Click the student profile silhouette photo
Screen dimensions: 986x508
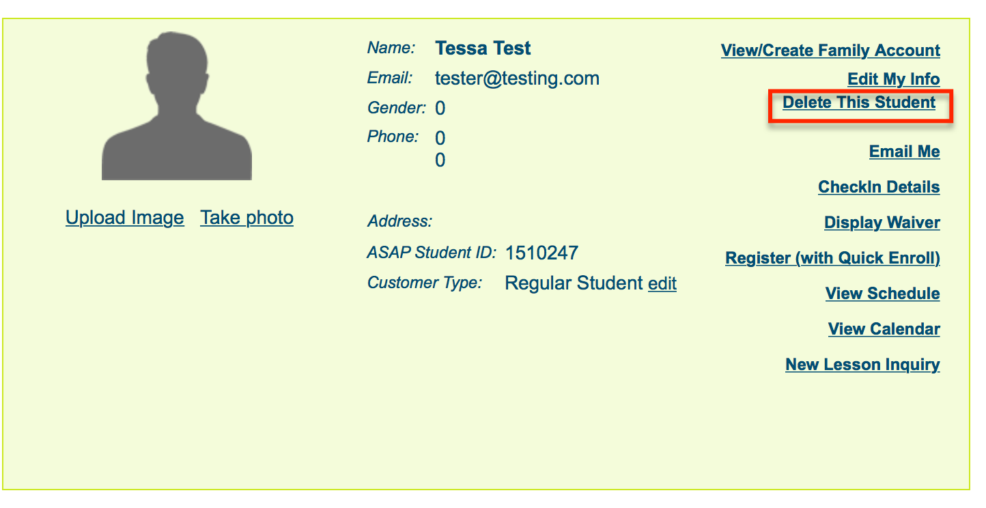coord(177,107)
